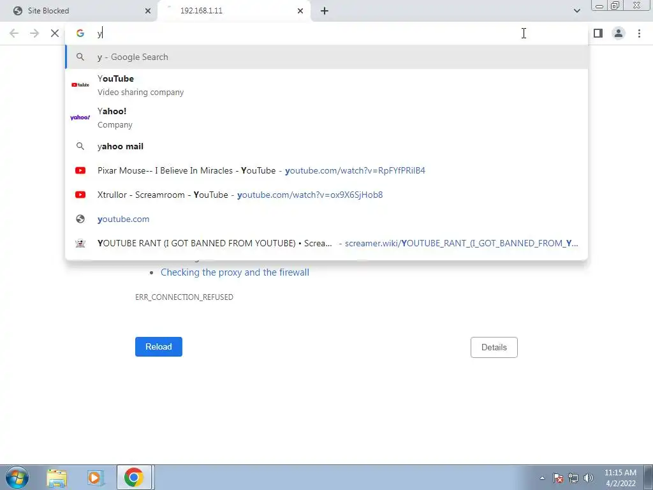Open Xtrullor - Screamroom YouTube suggestion

(x=326, y=195)
